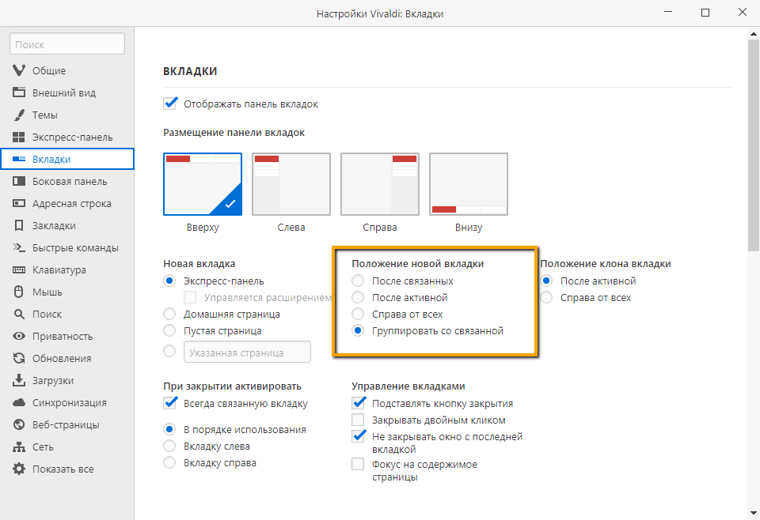760x520 pixels.
Task: Click the Мышь mouse icon
Action: coord(19,292)
